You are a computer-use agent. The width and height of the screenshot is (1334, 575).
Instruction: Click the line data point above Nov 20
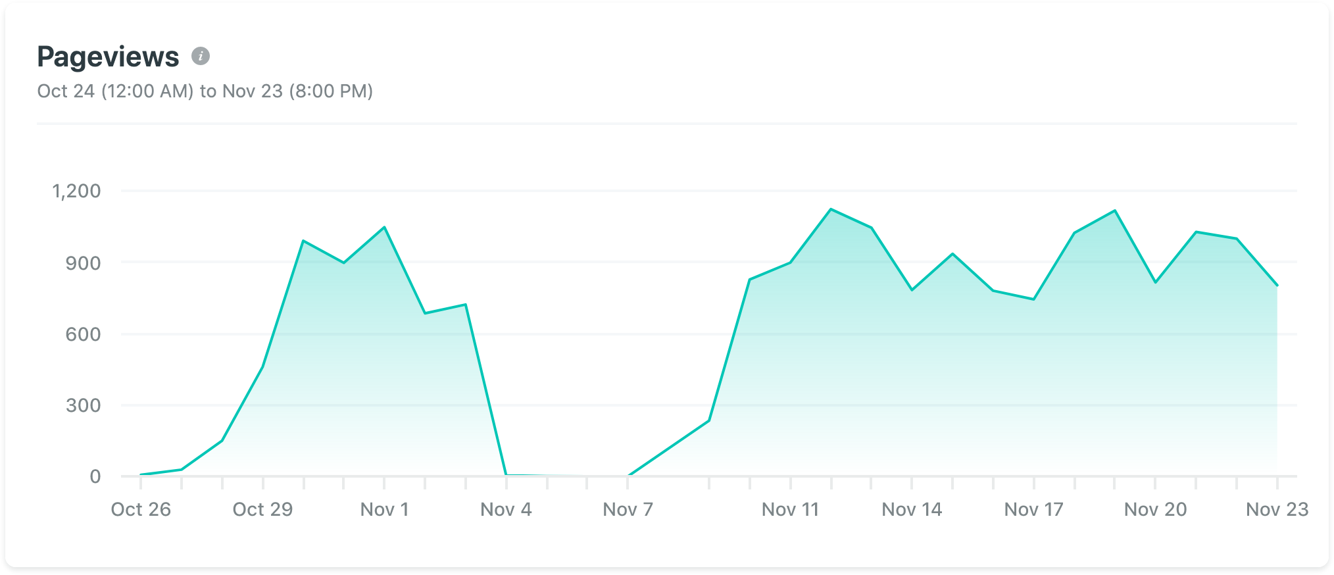tap(1155, 282)
